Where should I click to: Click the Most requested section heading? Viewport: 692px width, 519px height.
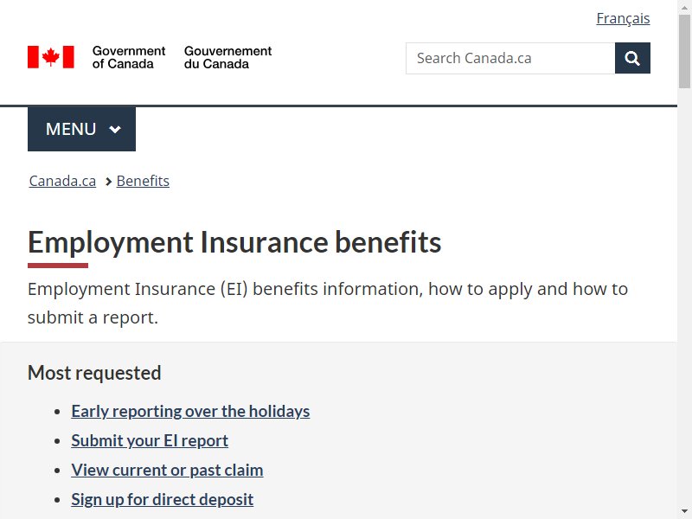click(x=94, y=373)
